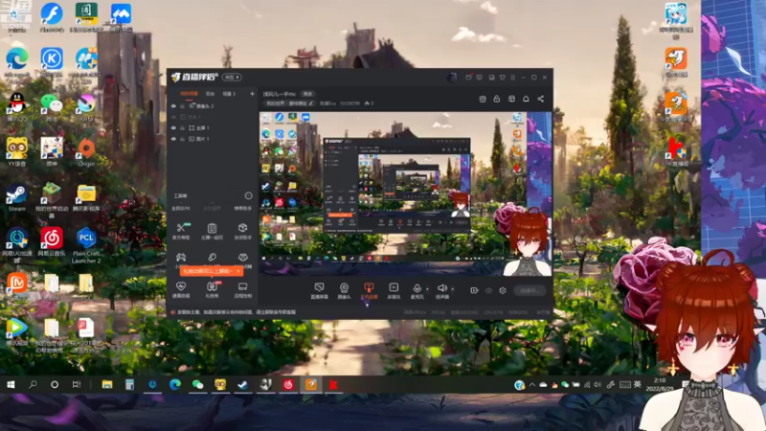Toggle lock on 摄像头 2 layer
This screenshot has height=431, width=766.
pyautogui.click(x=182, y=106)
